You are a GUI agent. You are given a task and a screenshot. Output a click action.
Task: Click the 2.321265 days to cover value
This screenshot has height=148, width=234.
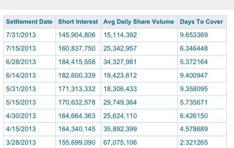194,143
